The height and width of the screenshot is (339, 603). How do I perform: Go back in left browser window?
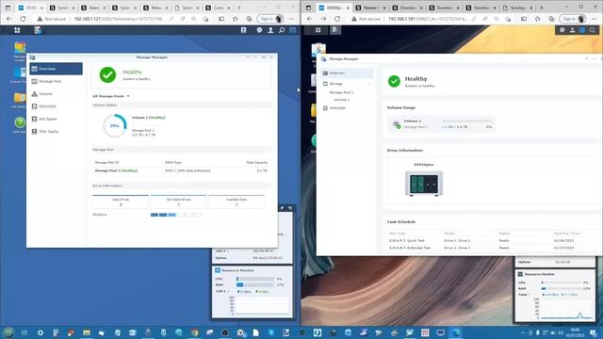pos(8,19)
